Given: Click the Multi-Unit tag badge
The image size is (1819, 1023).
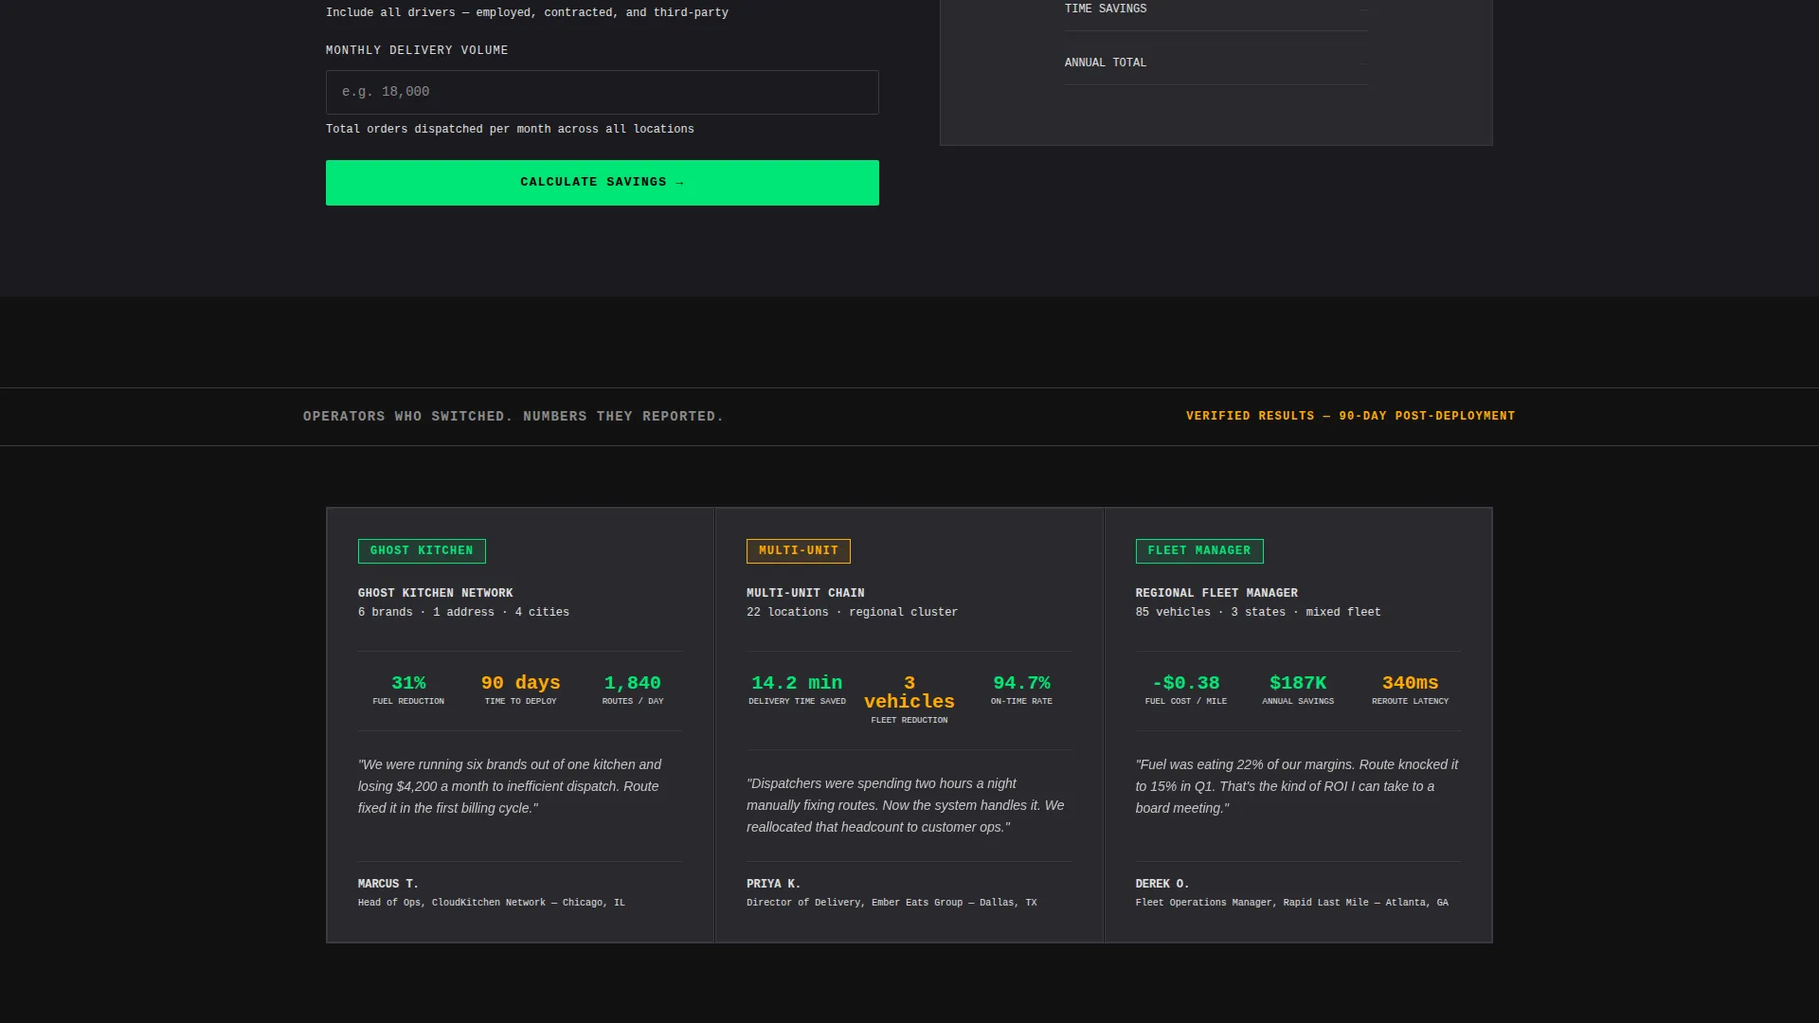Looking at the screenshot, I should pos(799,551).
